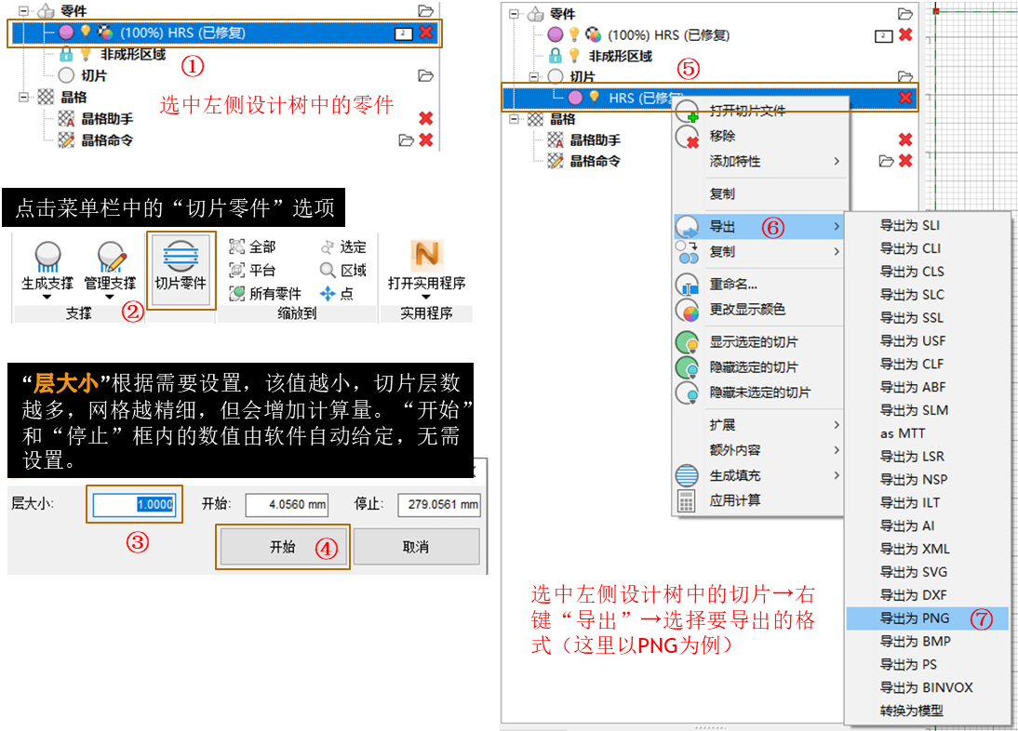Click the purple color sphere of HRS part
1018x731 pixels.
tap(67, 32)
